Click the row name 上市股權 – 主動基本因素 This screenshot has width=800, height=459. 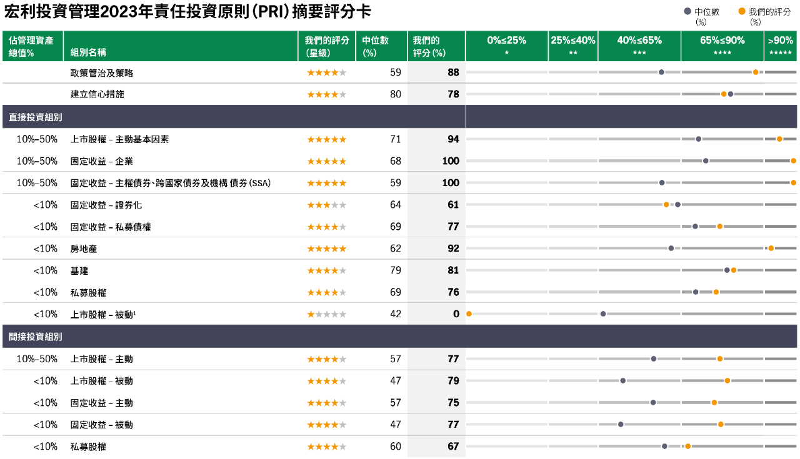coord(120,139)
